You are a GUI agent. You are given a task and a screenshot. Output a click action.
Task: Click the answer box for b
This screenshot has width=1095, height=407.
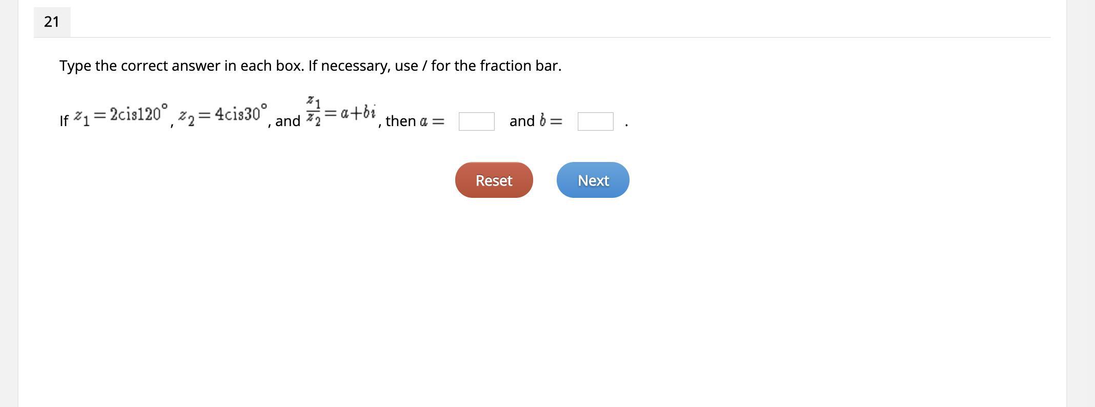click(x=595, y=121)
